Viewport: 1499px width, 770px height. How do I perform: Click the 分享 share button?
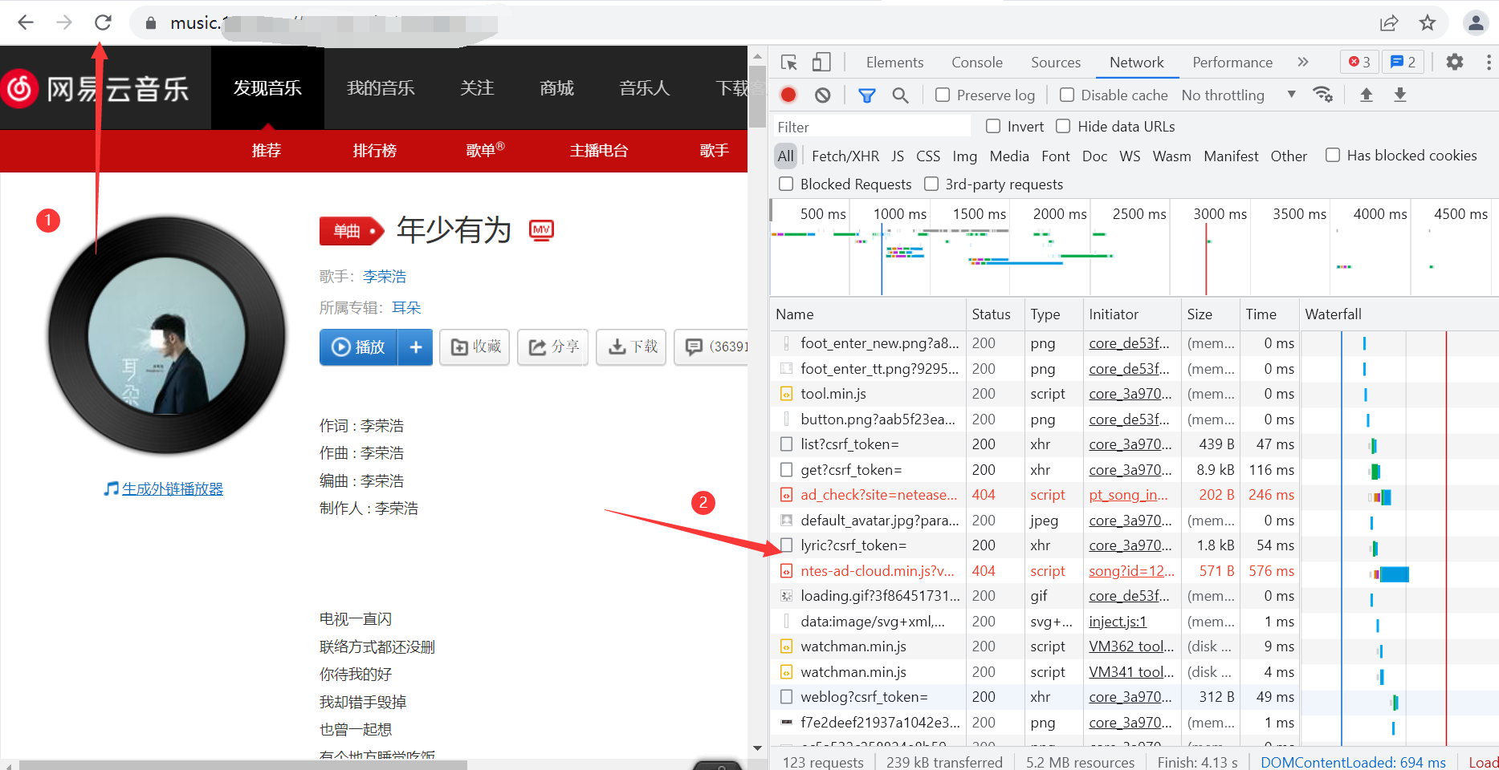[x=553, y=346]
